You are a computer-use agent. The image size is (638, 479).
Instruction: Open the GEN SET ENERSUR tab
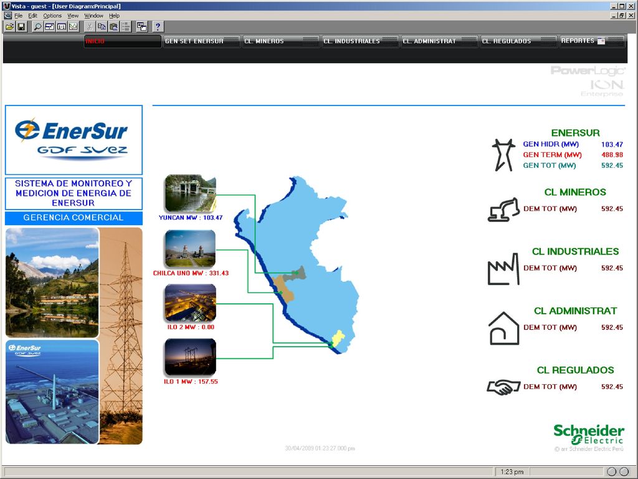point(201,41)
